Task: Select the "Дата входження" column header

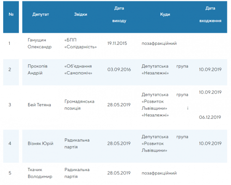Action: (210, 14)
